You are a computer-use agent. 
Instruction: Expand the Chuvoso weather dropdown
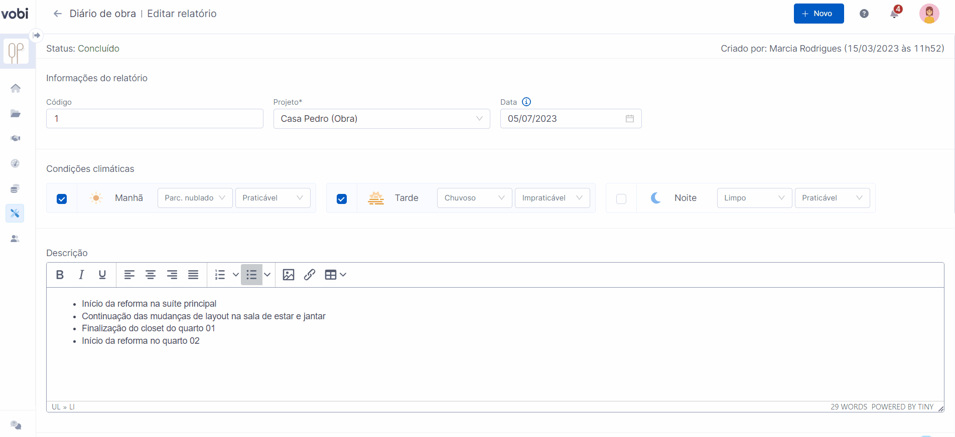pos(474,198)
